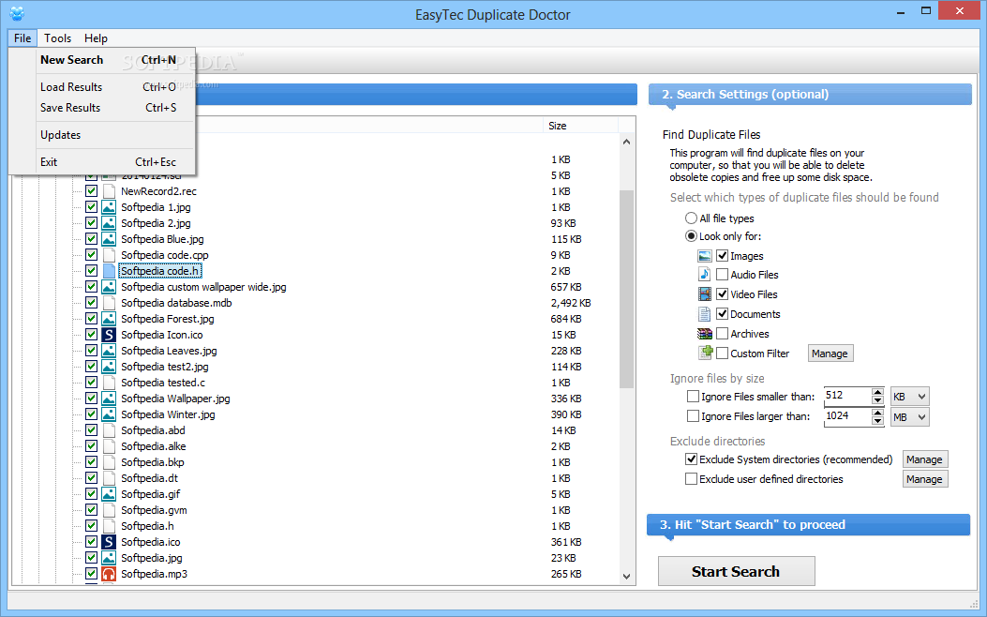This screenshot has height=617, width=987.
Task: Click the Softpedia Blue.jpg image icon
Action: (x=109, y=239)
